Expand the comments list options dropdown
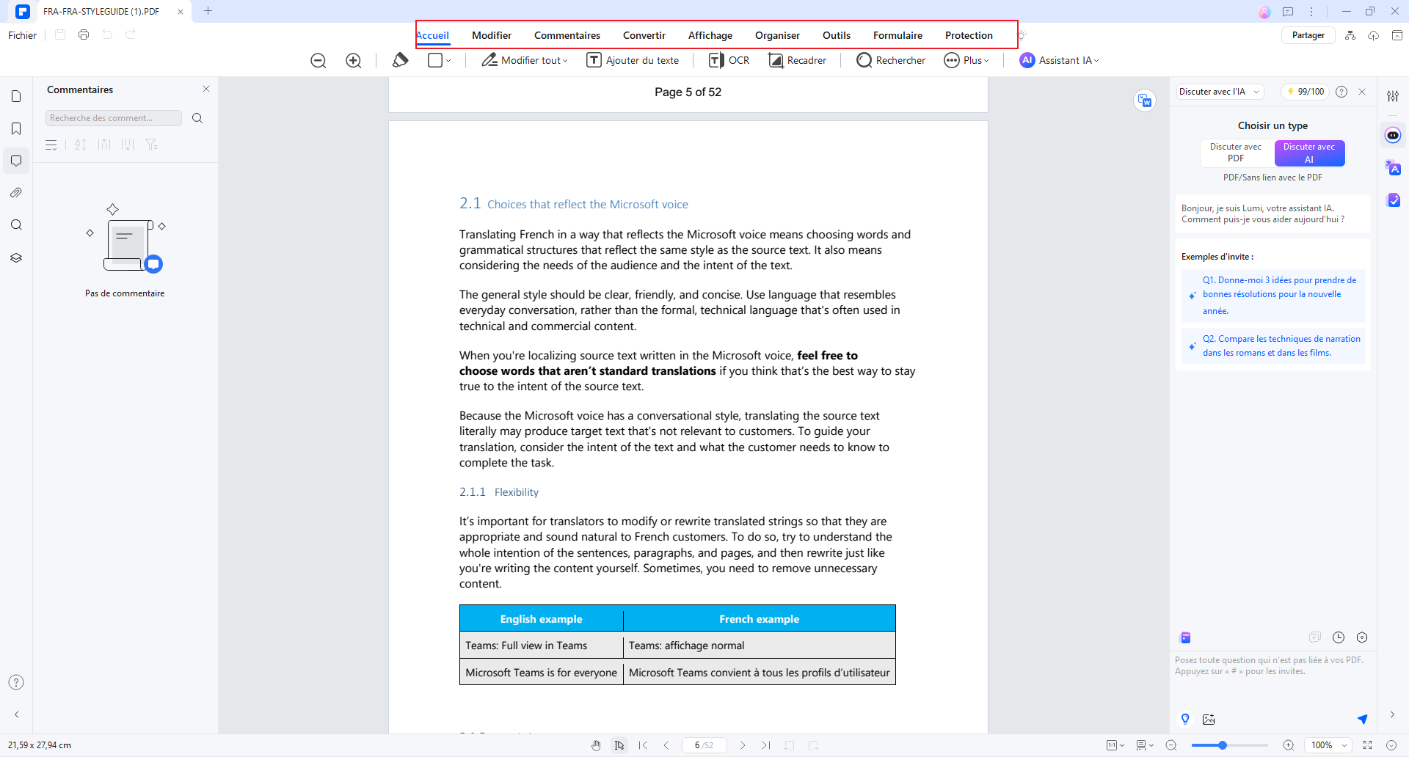The height and width of the screenshot is (757, 1409). (51, 145)
